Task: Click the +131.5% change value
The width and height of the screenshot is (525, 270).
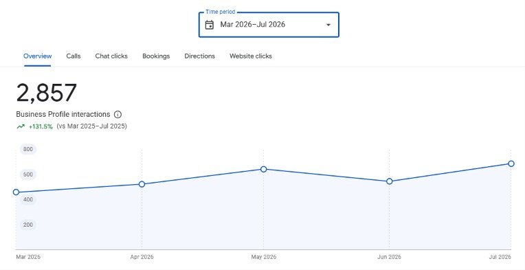Action: point(41,126)
